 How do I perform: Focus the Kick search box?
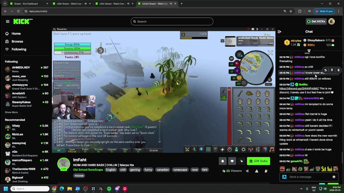pyautogui.click(x=172, y=21)
